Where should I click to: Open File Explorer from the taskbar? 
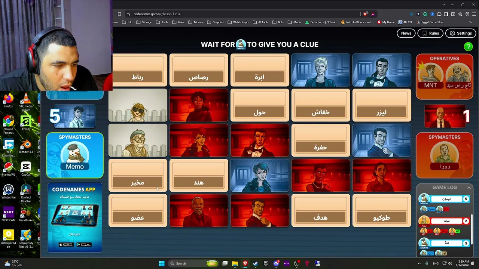[x=235, y=263]
